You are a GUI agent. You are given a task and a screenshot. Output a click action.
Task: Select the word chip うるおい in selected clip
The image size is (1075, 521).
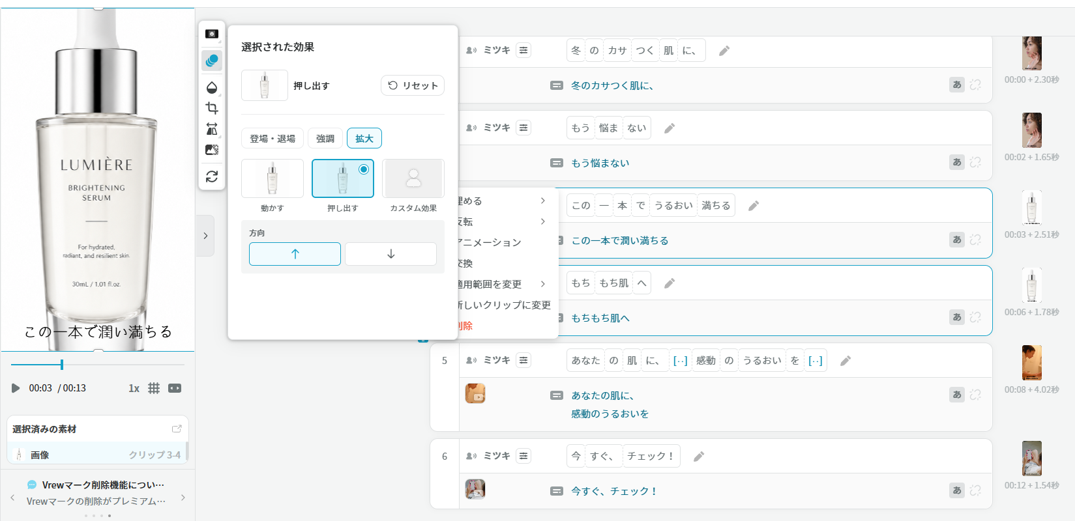click(674, 205)
